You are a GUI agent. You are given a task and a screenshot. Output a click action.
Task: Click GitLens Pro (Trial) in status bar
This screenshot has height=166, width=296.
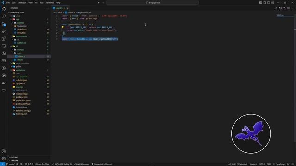(42, 164)
